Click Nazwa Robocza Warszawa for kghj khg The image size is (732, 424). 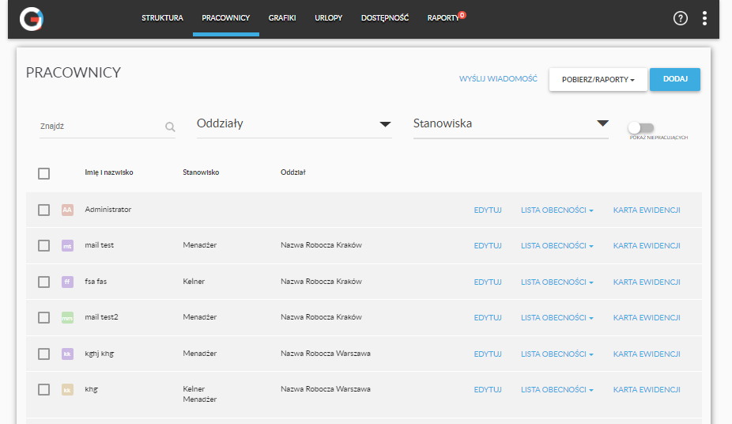click(x=326, y=354)
